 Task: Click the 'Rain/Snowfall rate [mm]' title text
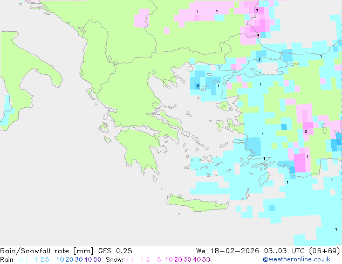click(47, 251)
